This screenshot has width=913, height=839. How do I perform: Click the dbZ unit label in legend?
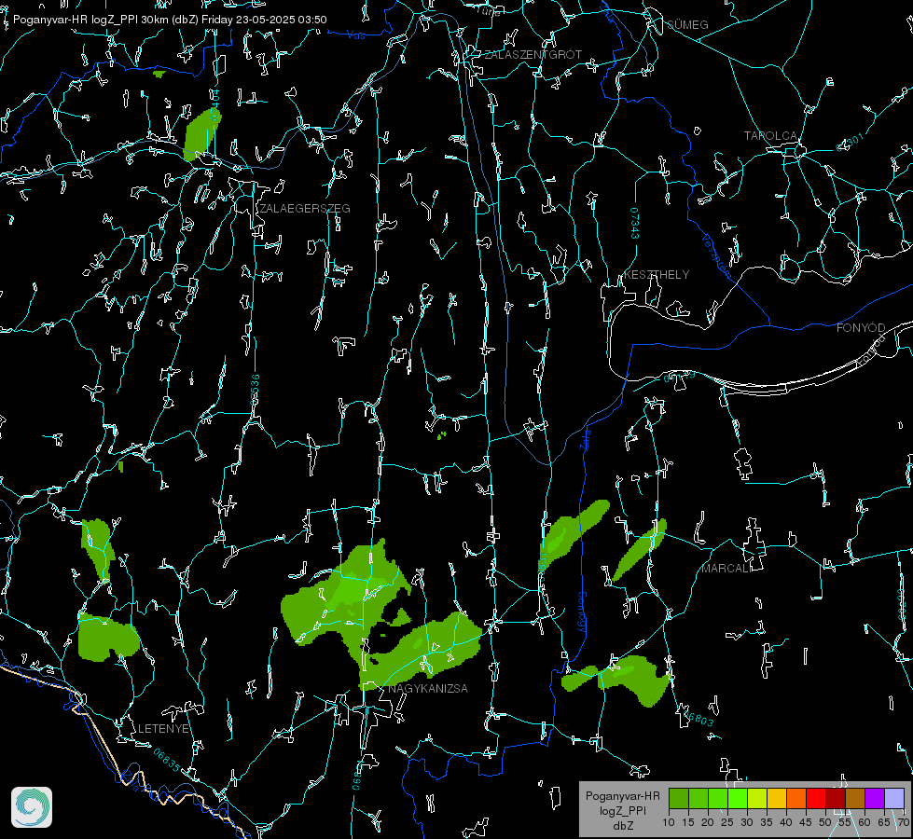pos(622,826)
